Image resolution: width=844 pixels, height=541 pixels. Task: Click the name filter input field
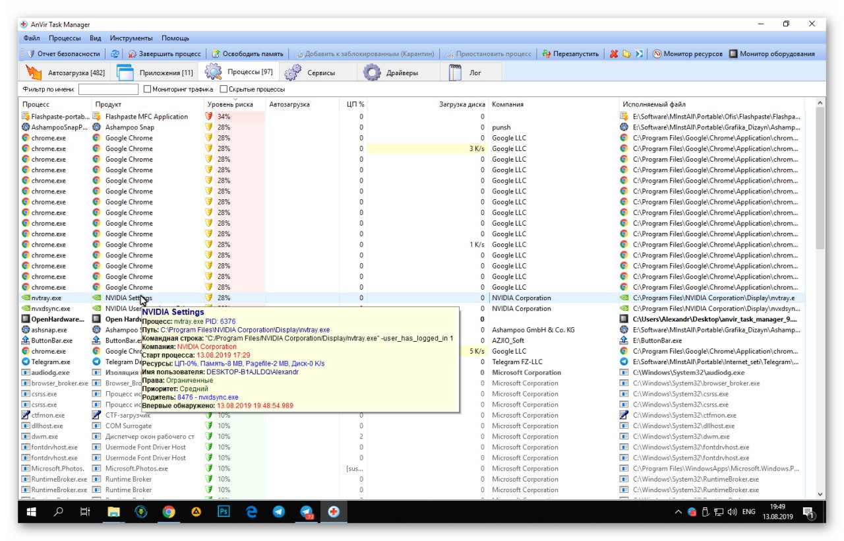[108, 89]
